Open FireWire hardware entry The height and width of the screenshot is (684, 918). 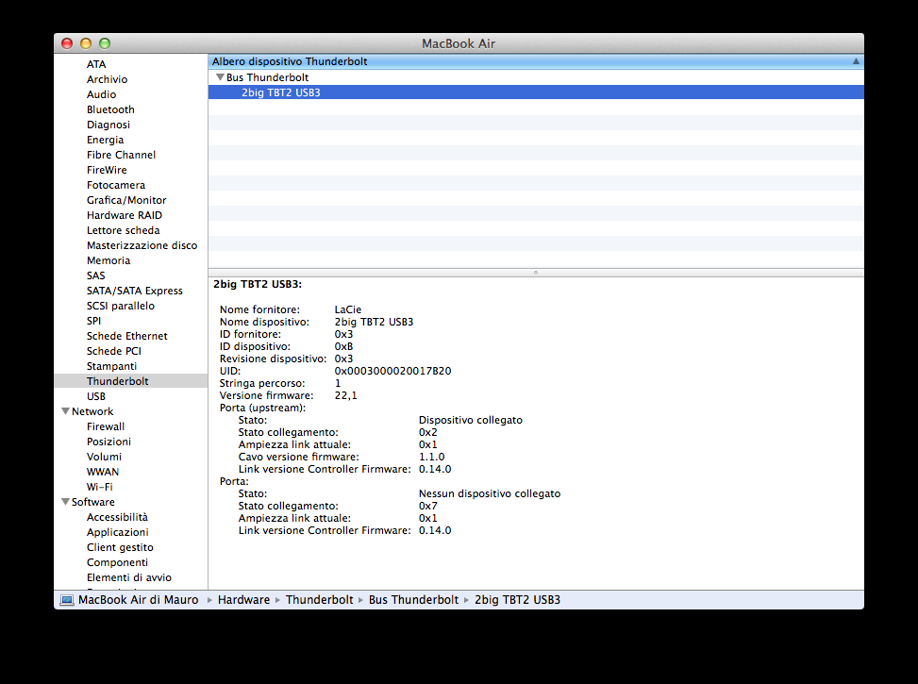tap(107, 170)
